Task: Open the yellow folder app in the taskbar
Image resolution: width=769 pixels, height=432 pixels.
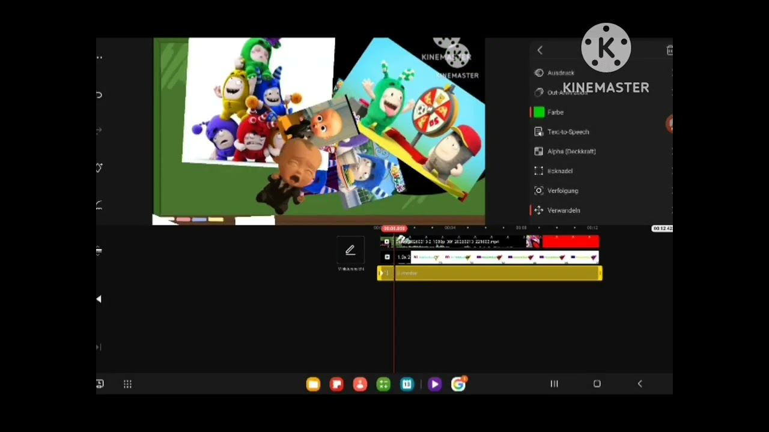Action: (313, 384)
